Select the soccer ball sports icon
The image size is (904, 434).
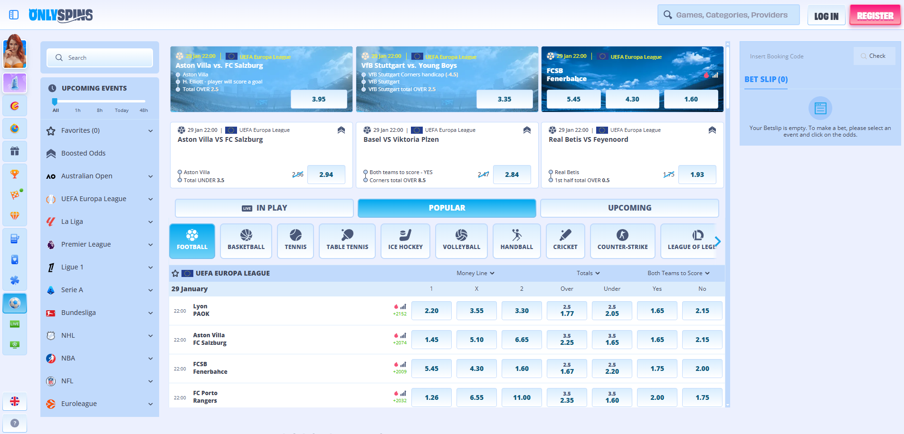click(15, 303)
